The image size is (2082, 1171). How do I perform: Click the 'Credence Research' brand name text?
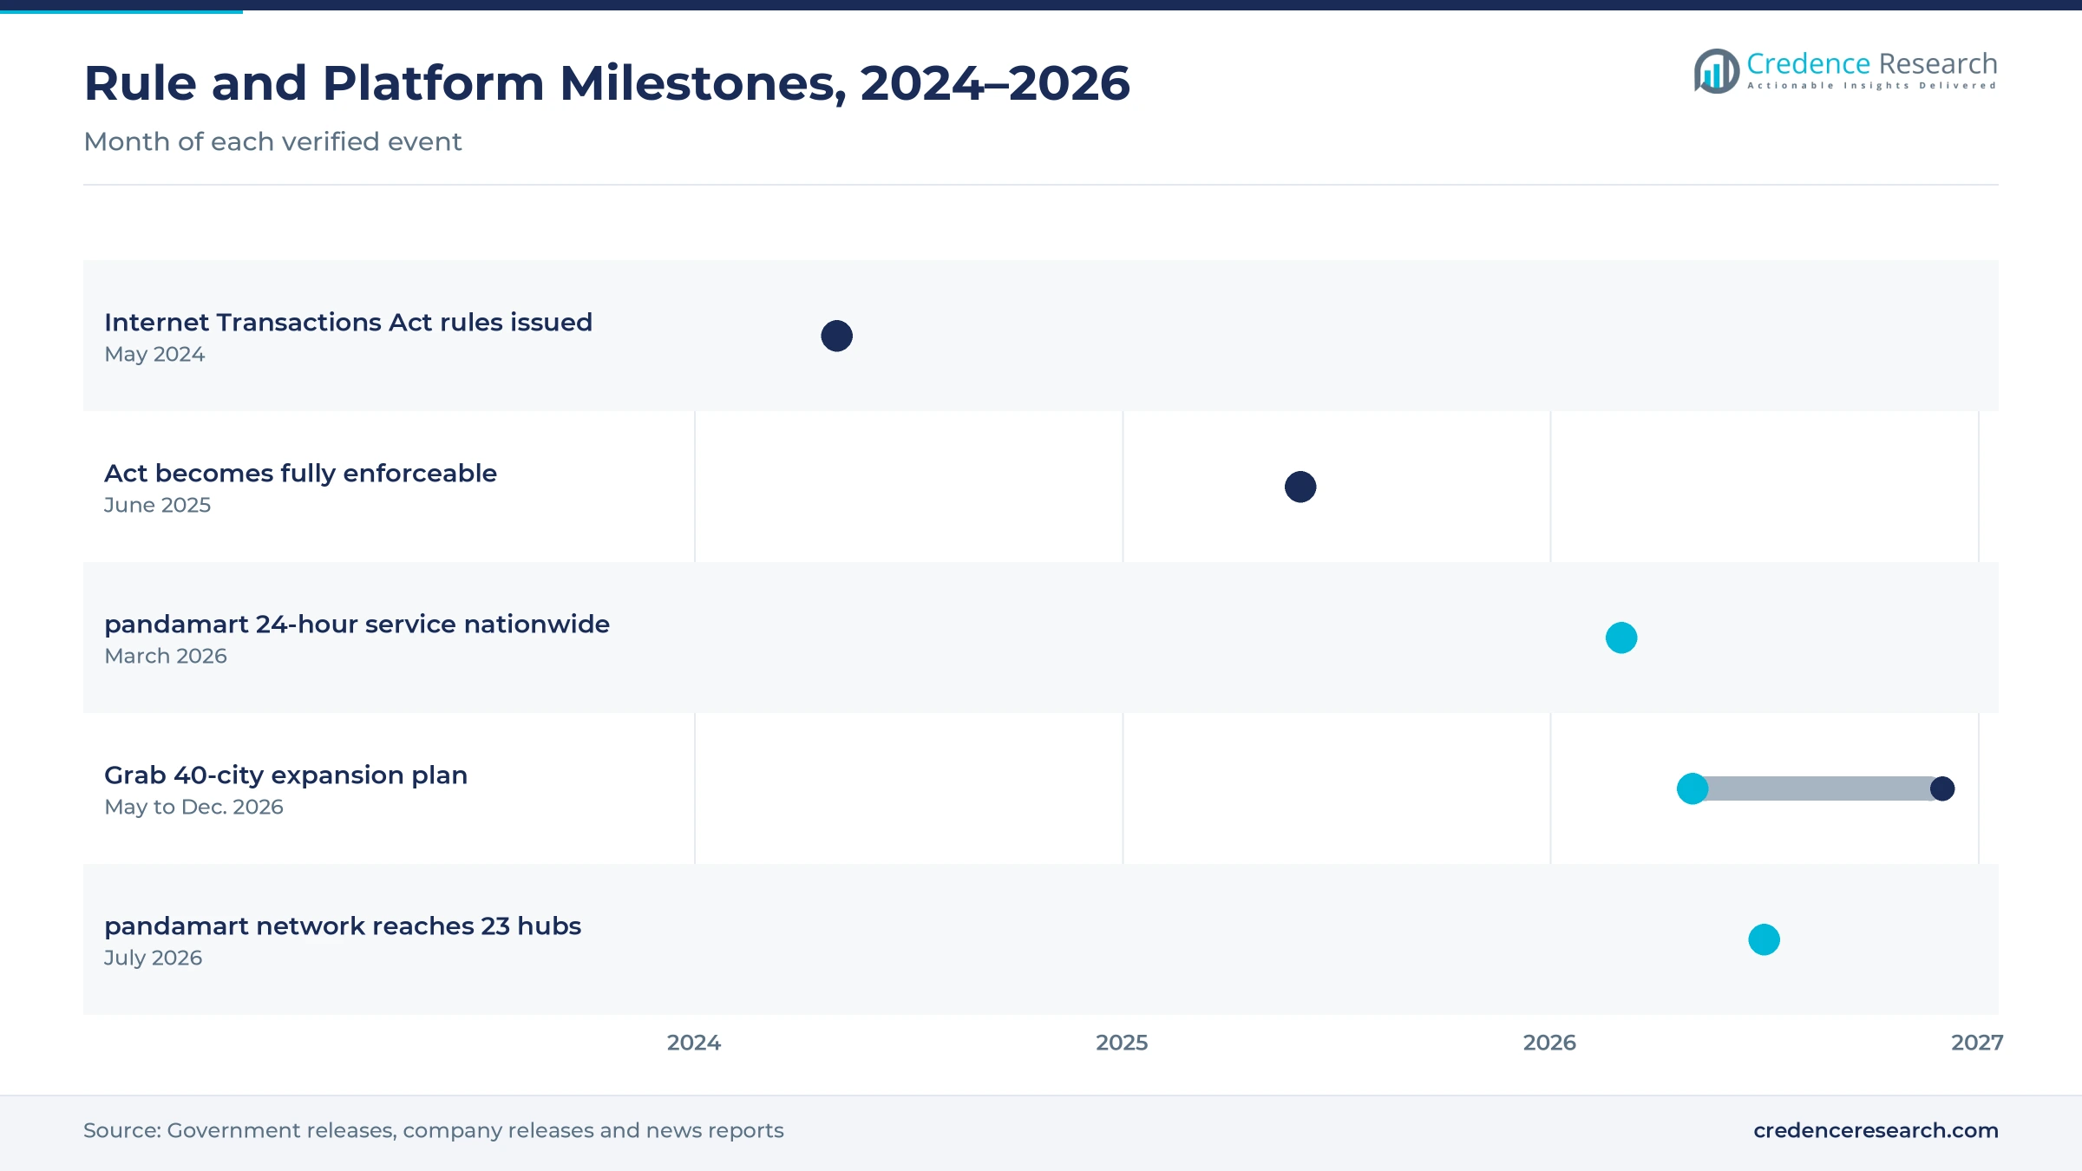(x=1872, y=63)
